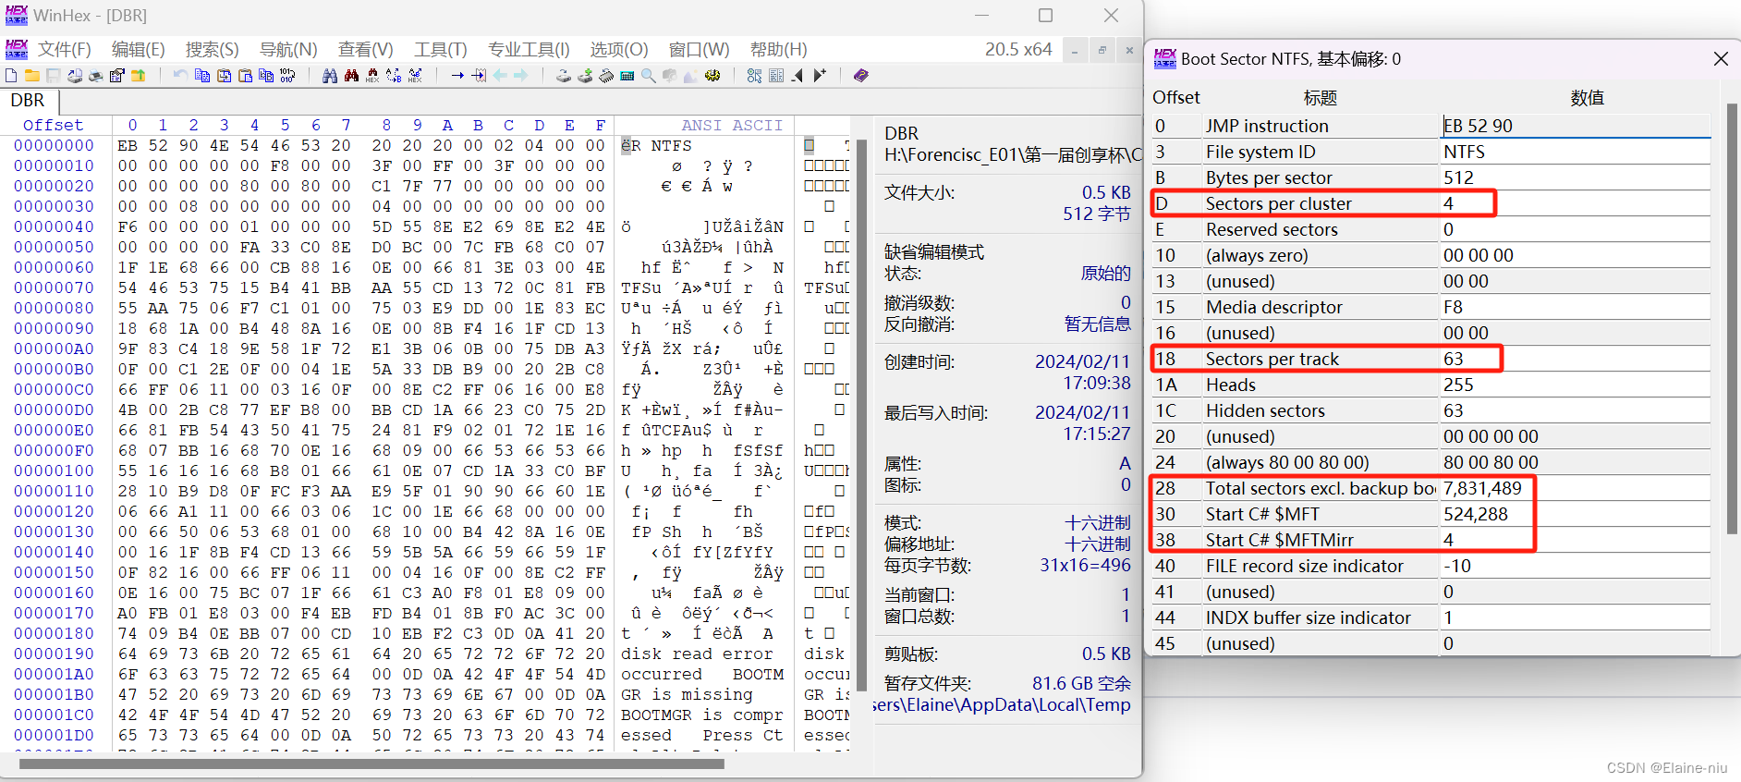This screenshot has width=1741, height=782.
Task: Click the Sectors per track row label
Action: coord(1272,359)
